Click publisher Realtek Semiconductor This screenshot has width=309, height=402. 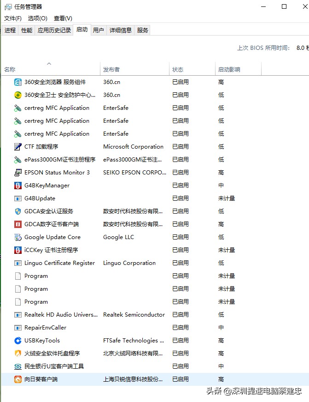pyautogui.click(x=134, y=315)
